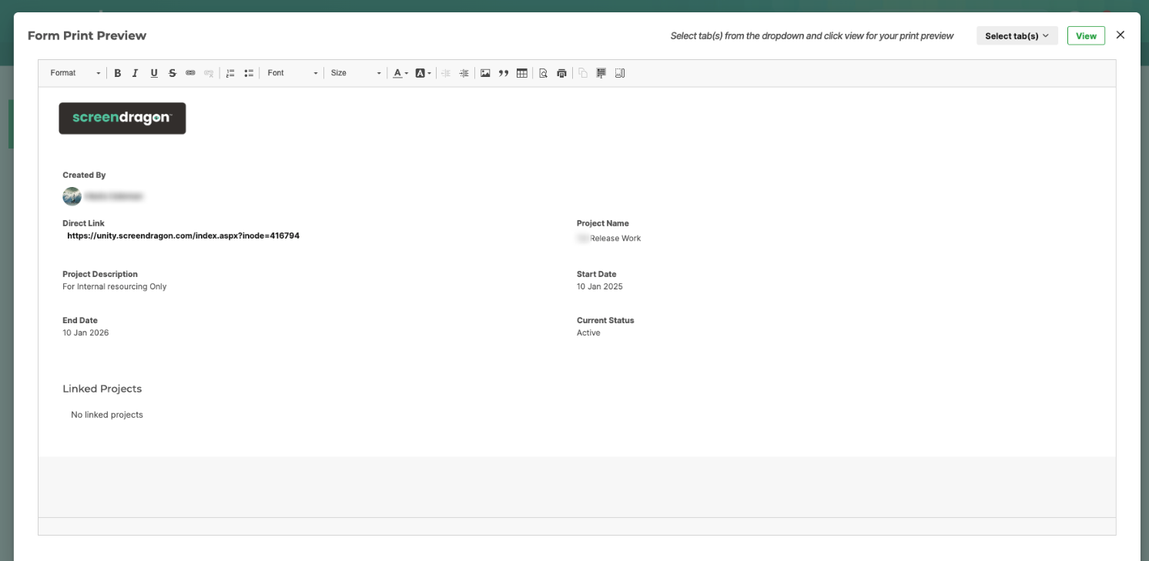1149x561 pixels.
Task: Close the Form Print Preview dialog
Action: 1121,35
